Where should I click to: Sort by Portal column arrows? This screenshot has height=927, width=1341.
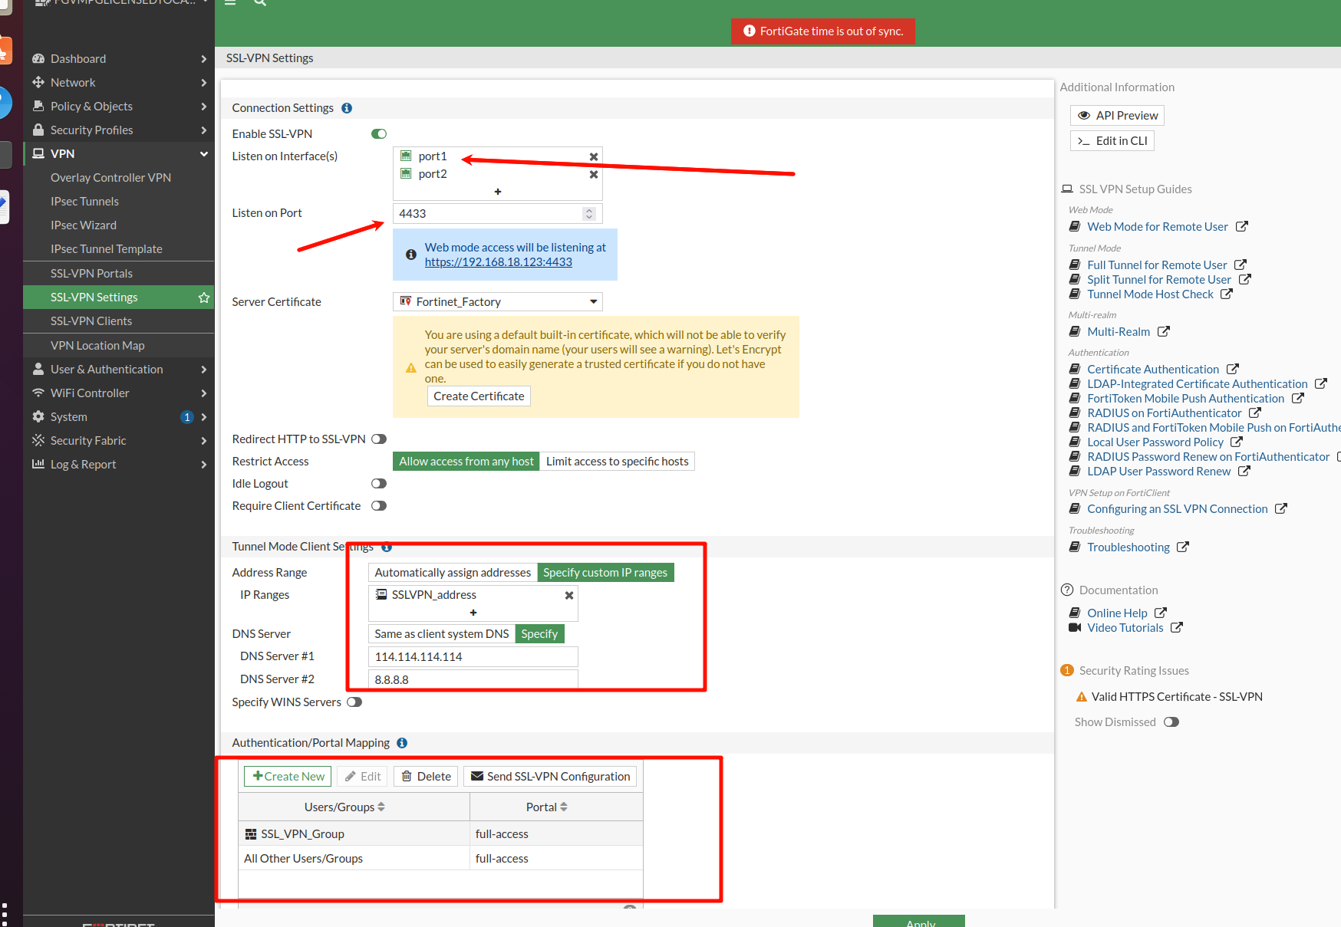[564, 807]
